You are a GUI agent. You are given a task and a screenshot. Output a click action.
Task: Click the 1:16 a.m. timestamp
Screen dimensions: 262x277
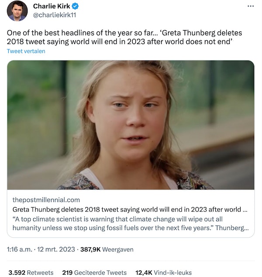(20, 250)
